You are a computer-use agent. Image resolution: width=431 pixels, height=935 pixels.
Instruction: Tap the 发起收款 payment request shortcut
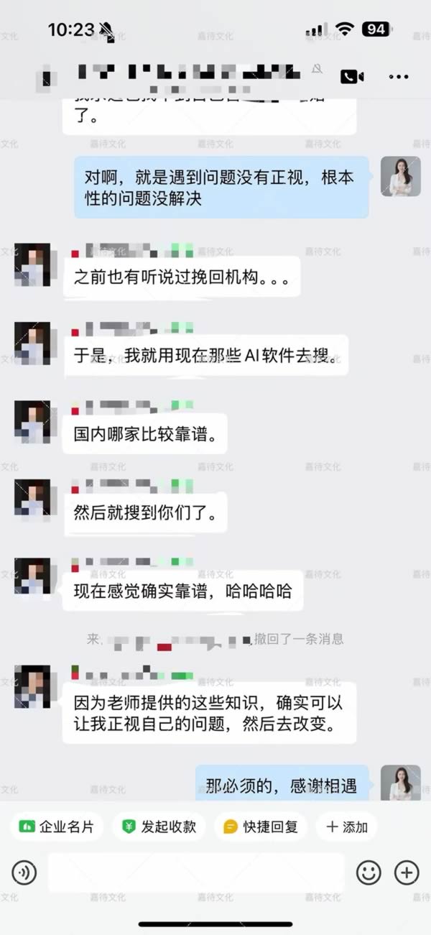159,826
